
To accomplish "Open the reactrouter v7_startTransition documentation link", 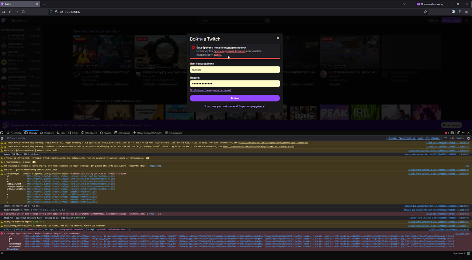I will [x=273, y=142].
